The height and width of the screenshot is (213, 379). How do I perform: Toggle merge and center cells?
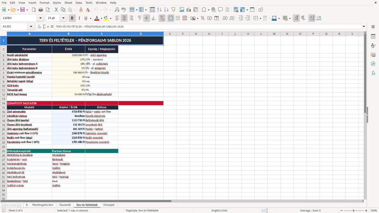pos(171,18)
